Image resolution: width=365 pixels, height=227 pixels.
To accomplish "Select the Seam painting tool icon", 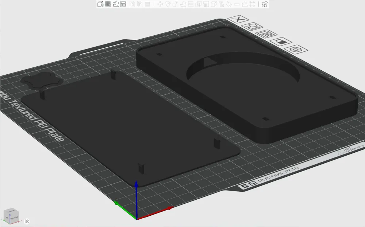I will [x=214, y=4].
